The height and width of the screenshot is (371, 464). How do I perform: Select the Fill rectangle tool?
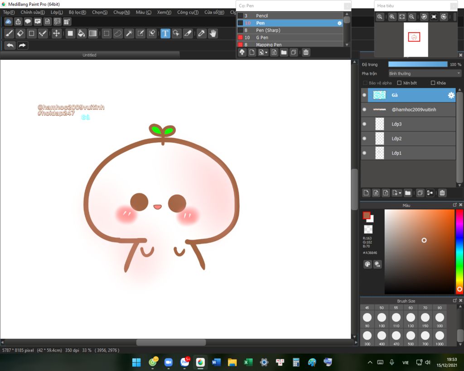(x=70, y=34)
